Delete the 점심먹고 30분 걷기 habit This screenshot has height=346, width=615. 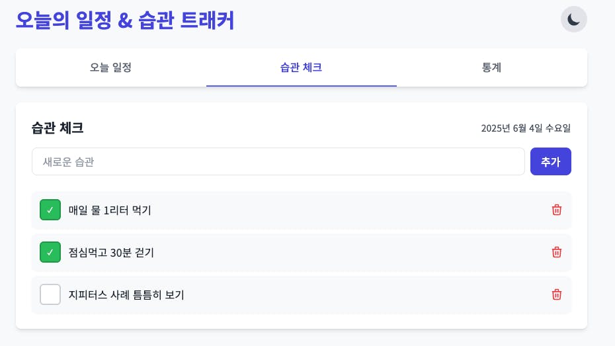click(557, 252)
